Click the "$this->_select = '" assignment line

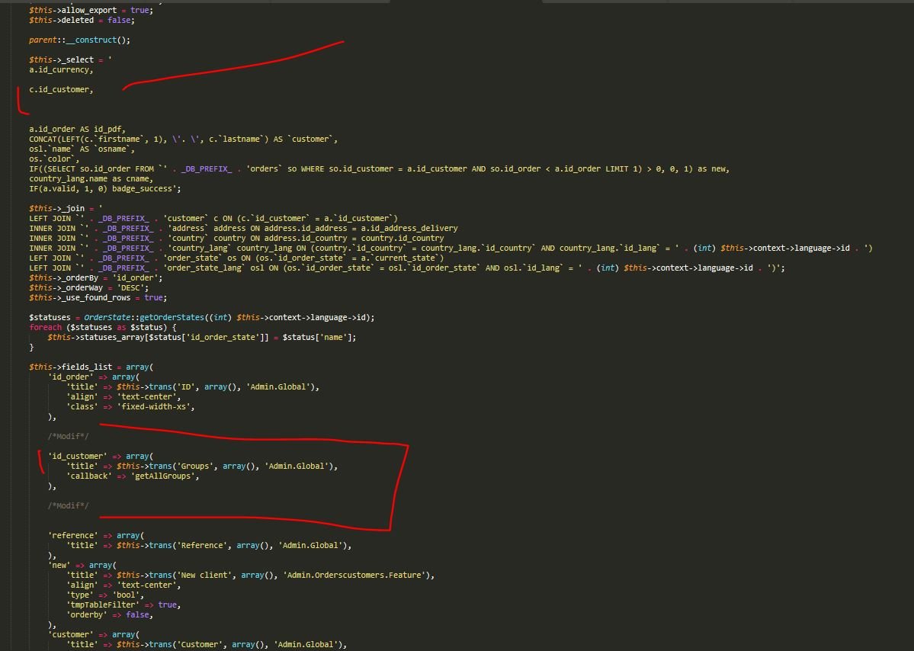coord(70,60)
